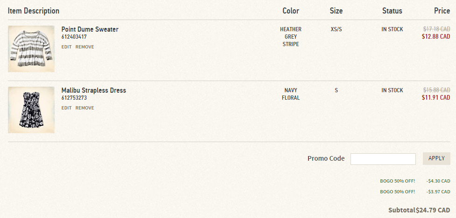Click the Malibu Strapless Dress title link
The image size is (456, 218).
tap(94, 90)
